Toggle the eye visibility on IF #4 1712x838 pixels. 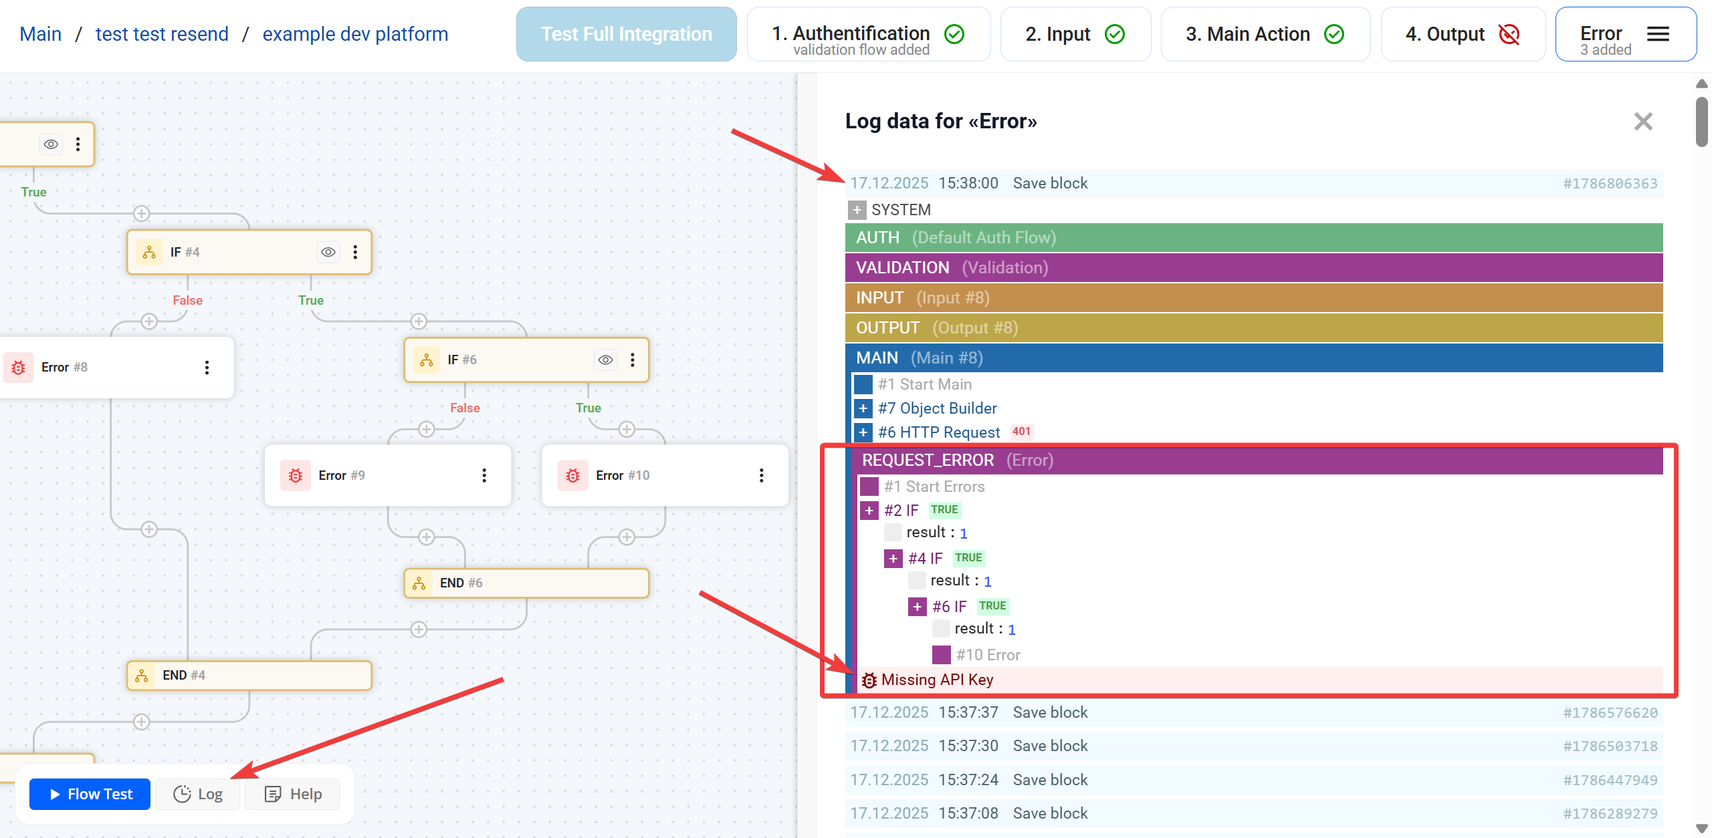pos(328,252)
